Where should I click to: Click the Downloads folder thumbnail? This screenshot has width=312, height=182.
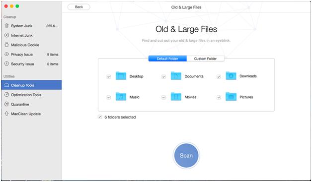coord(231,76)
